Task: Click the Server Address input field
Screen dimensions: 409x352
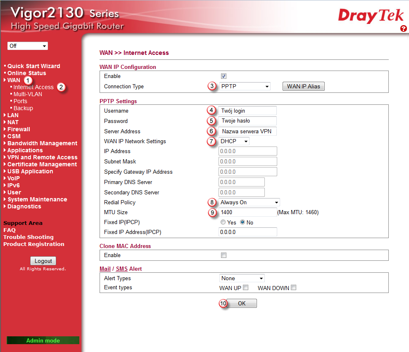Action: (x=247, y=131)
